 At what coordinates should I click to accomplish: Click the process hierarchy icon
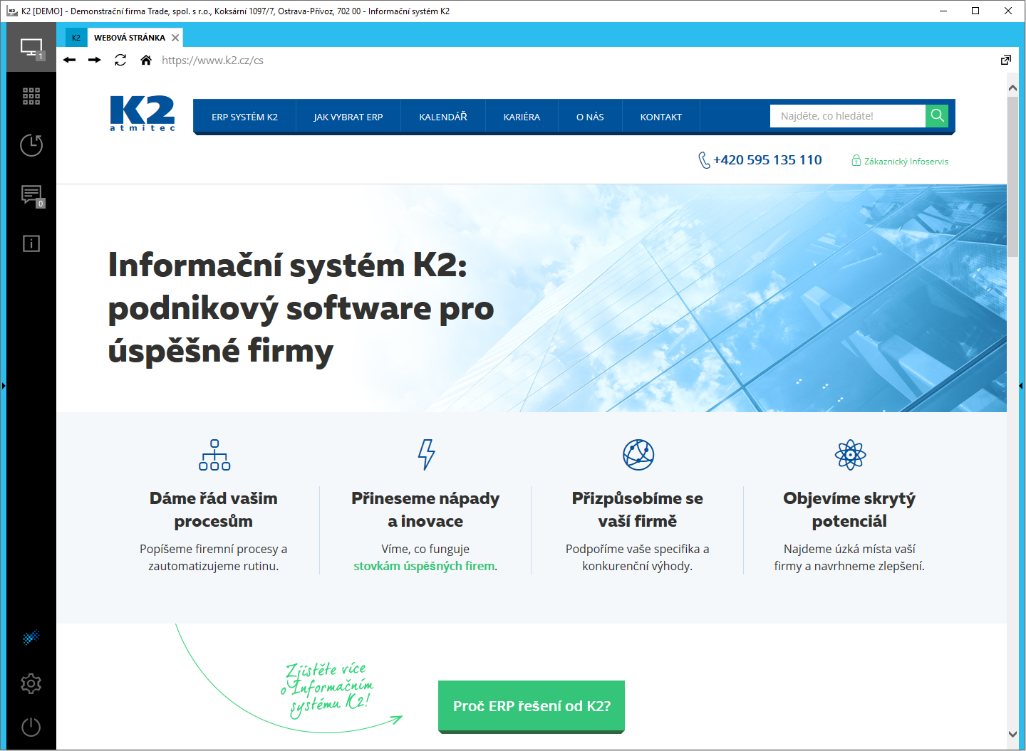(x=214, y=455)
